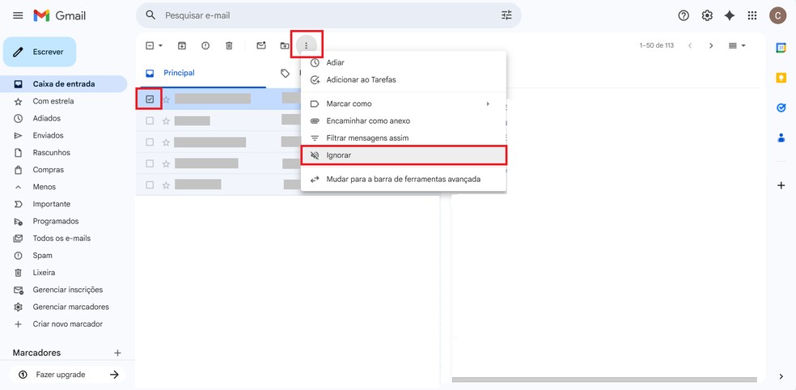
Task: Check the second email checkbox
Action: point(150,121)
